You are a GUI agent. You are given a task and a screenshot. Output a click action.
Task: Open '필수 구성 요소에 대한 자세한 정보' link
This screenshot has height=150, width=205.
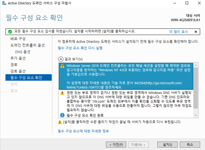(x=83, y=131)
